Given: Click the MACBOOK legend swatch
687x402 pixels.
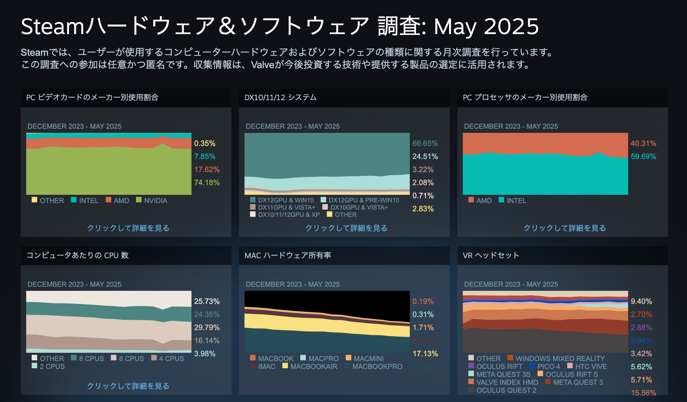Looking at the screenshot, I should pyautogui.click(x=253, y=358).
